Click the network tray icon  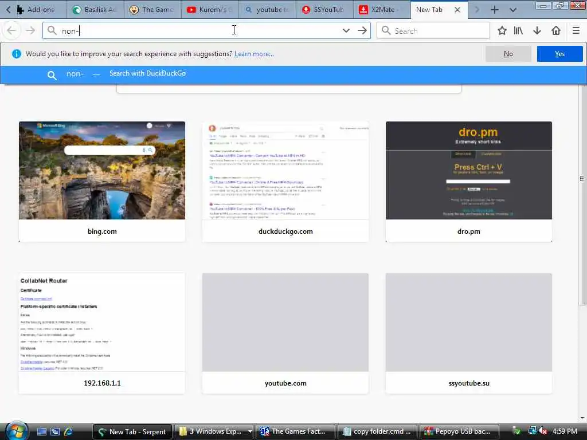point(532,431)
